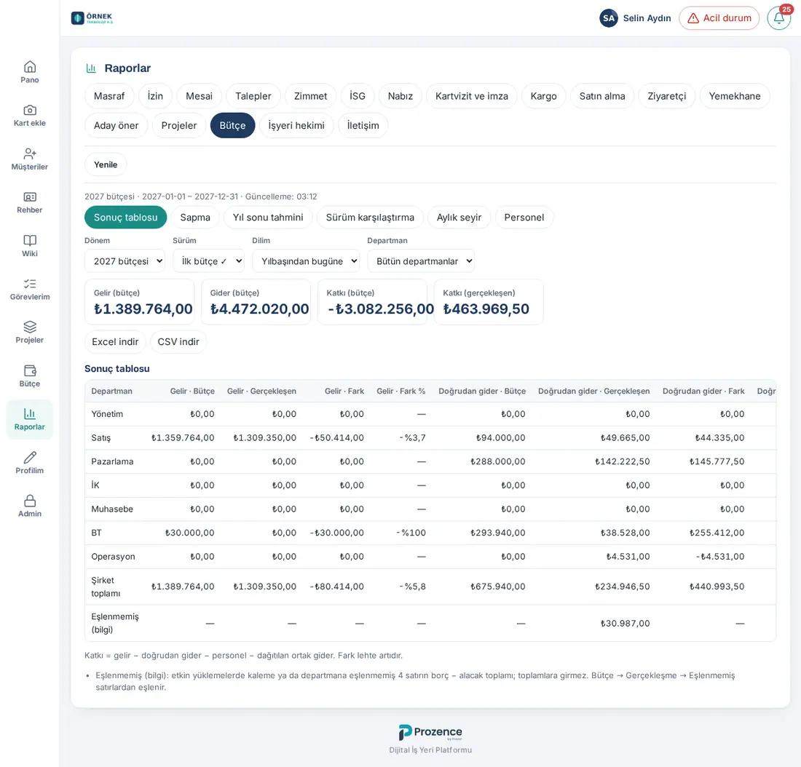This screenshot has width=801, height=767.
Task: Open the Aday öner report tab
Action: [117, 126]
